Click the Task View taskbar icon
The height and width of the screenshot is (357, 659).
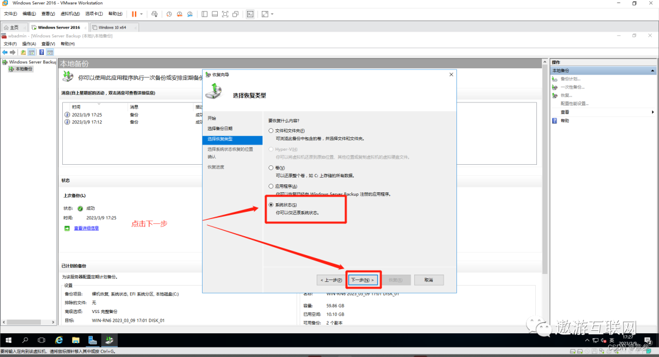[x=41, y=340]
